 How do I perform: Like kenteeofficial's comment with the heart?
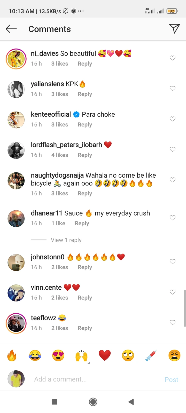point(173,119)
